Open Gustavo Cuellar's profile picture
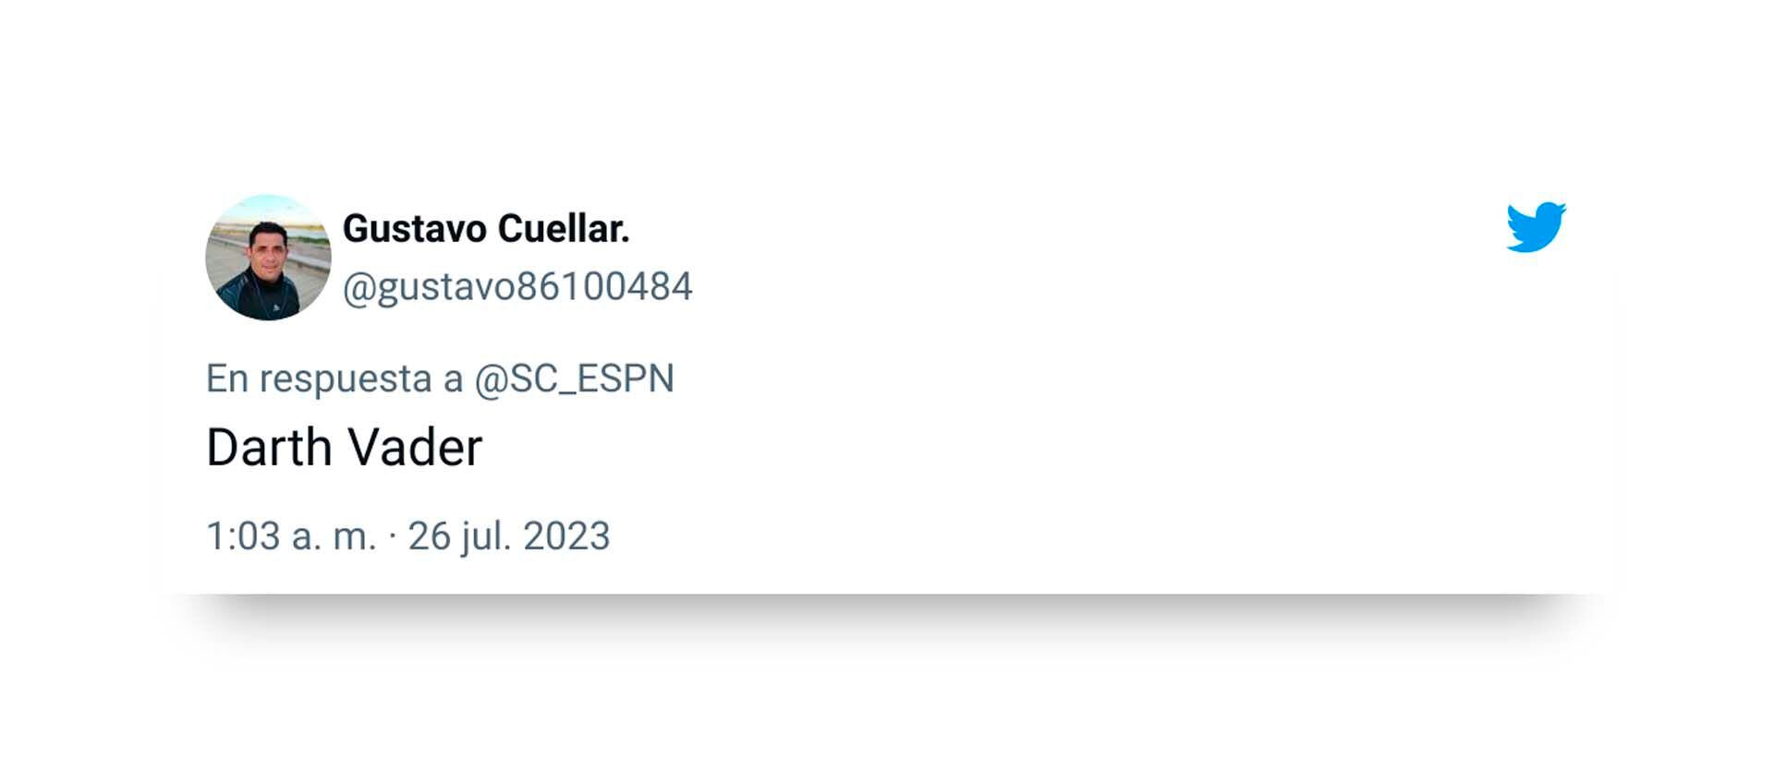 (x=268, y=258)
